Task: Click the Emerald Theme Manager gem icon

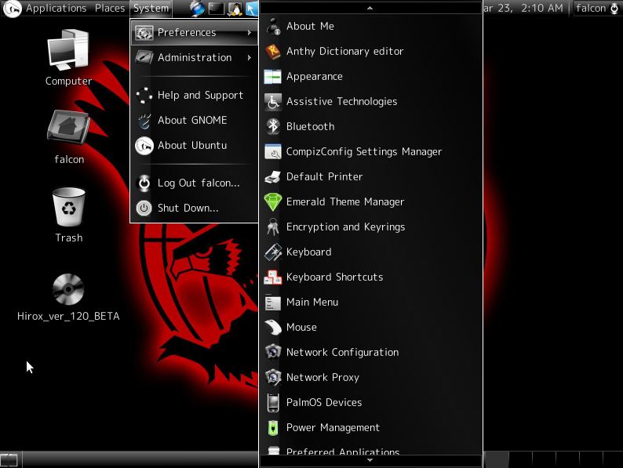Action: click(273, 201)
